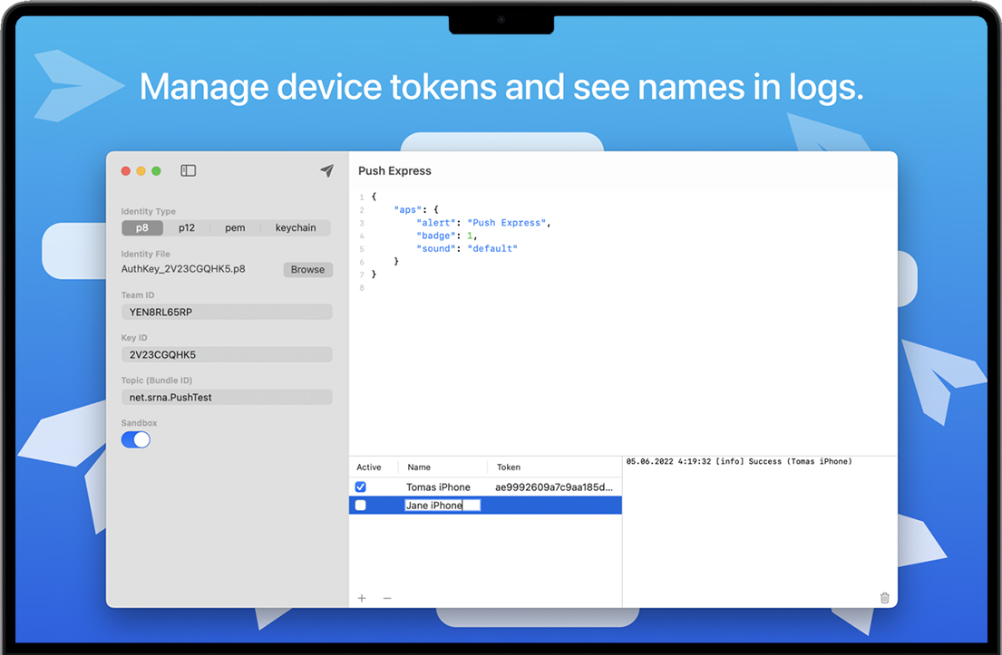1002x655 pixels.
Task: Switch identity type to p12
Action: point(187,228)
